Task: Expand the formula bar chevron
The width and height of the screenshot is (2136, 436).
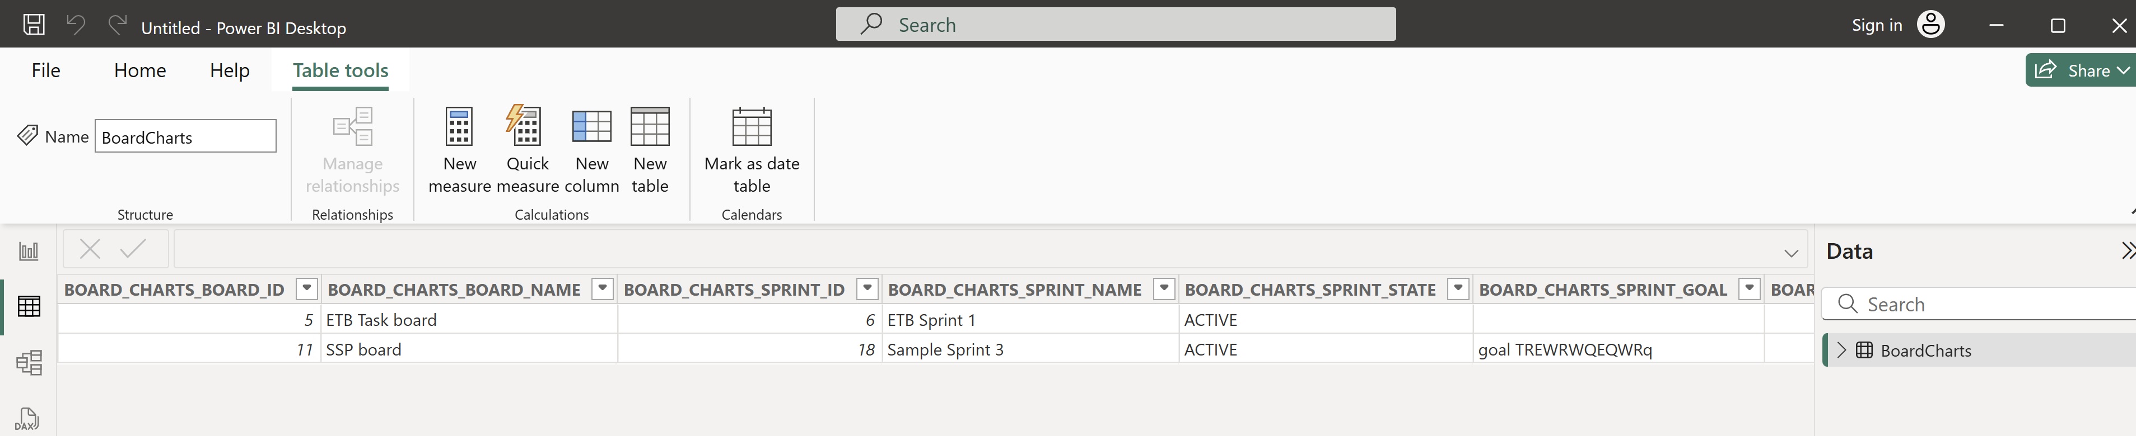Action: tap(1791, 253)
